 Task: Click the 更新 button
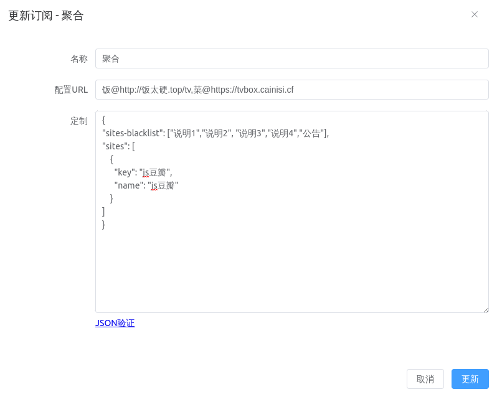(470, 379)
